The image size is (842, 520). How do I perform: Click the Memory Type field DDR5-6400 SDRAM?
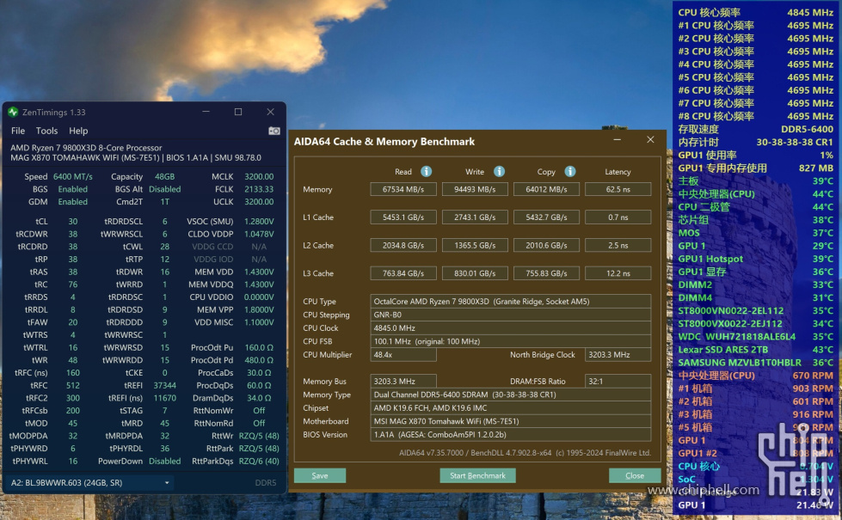511,395
